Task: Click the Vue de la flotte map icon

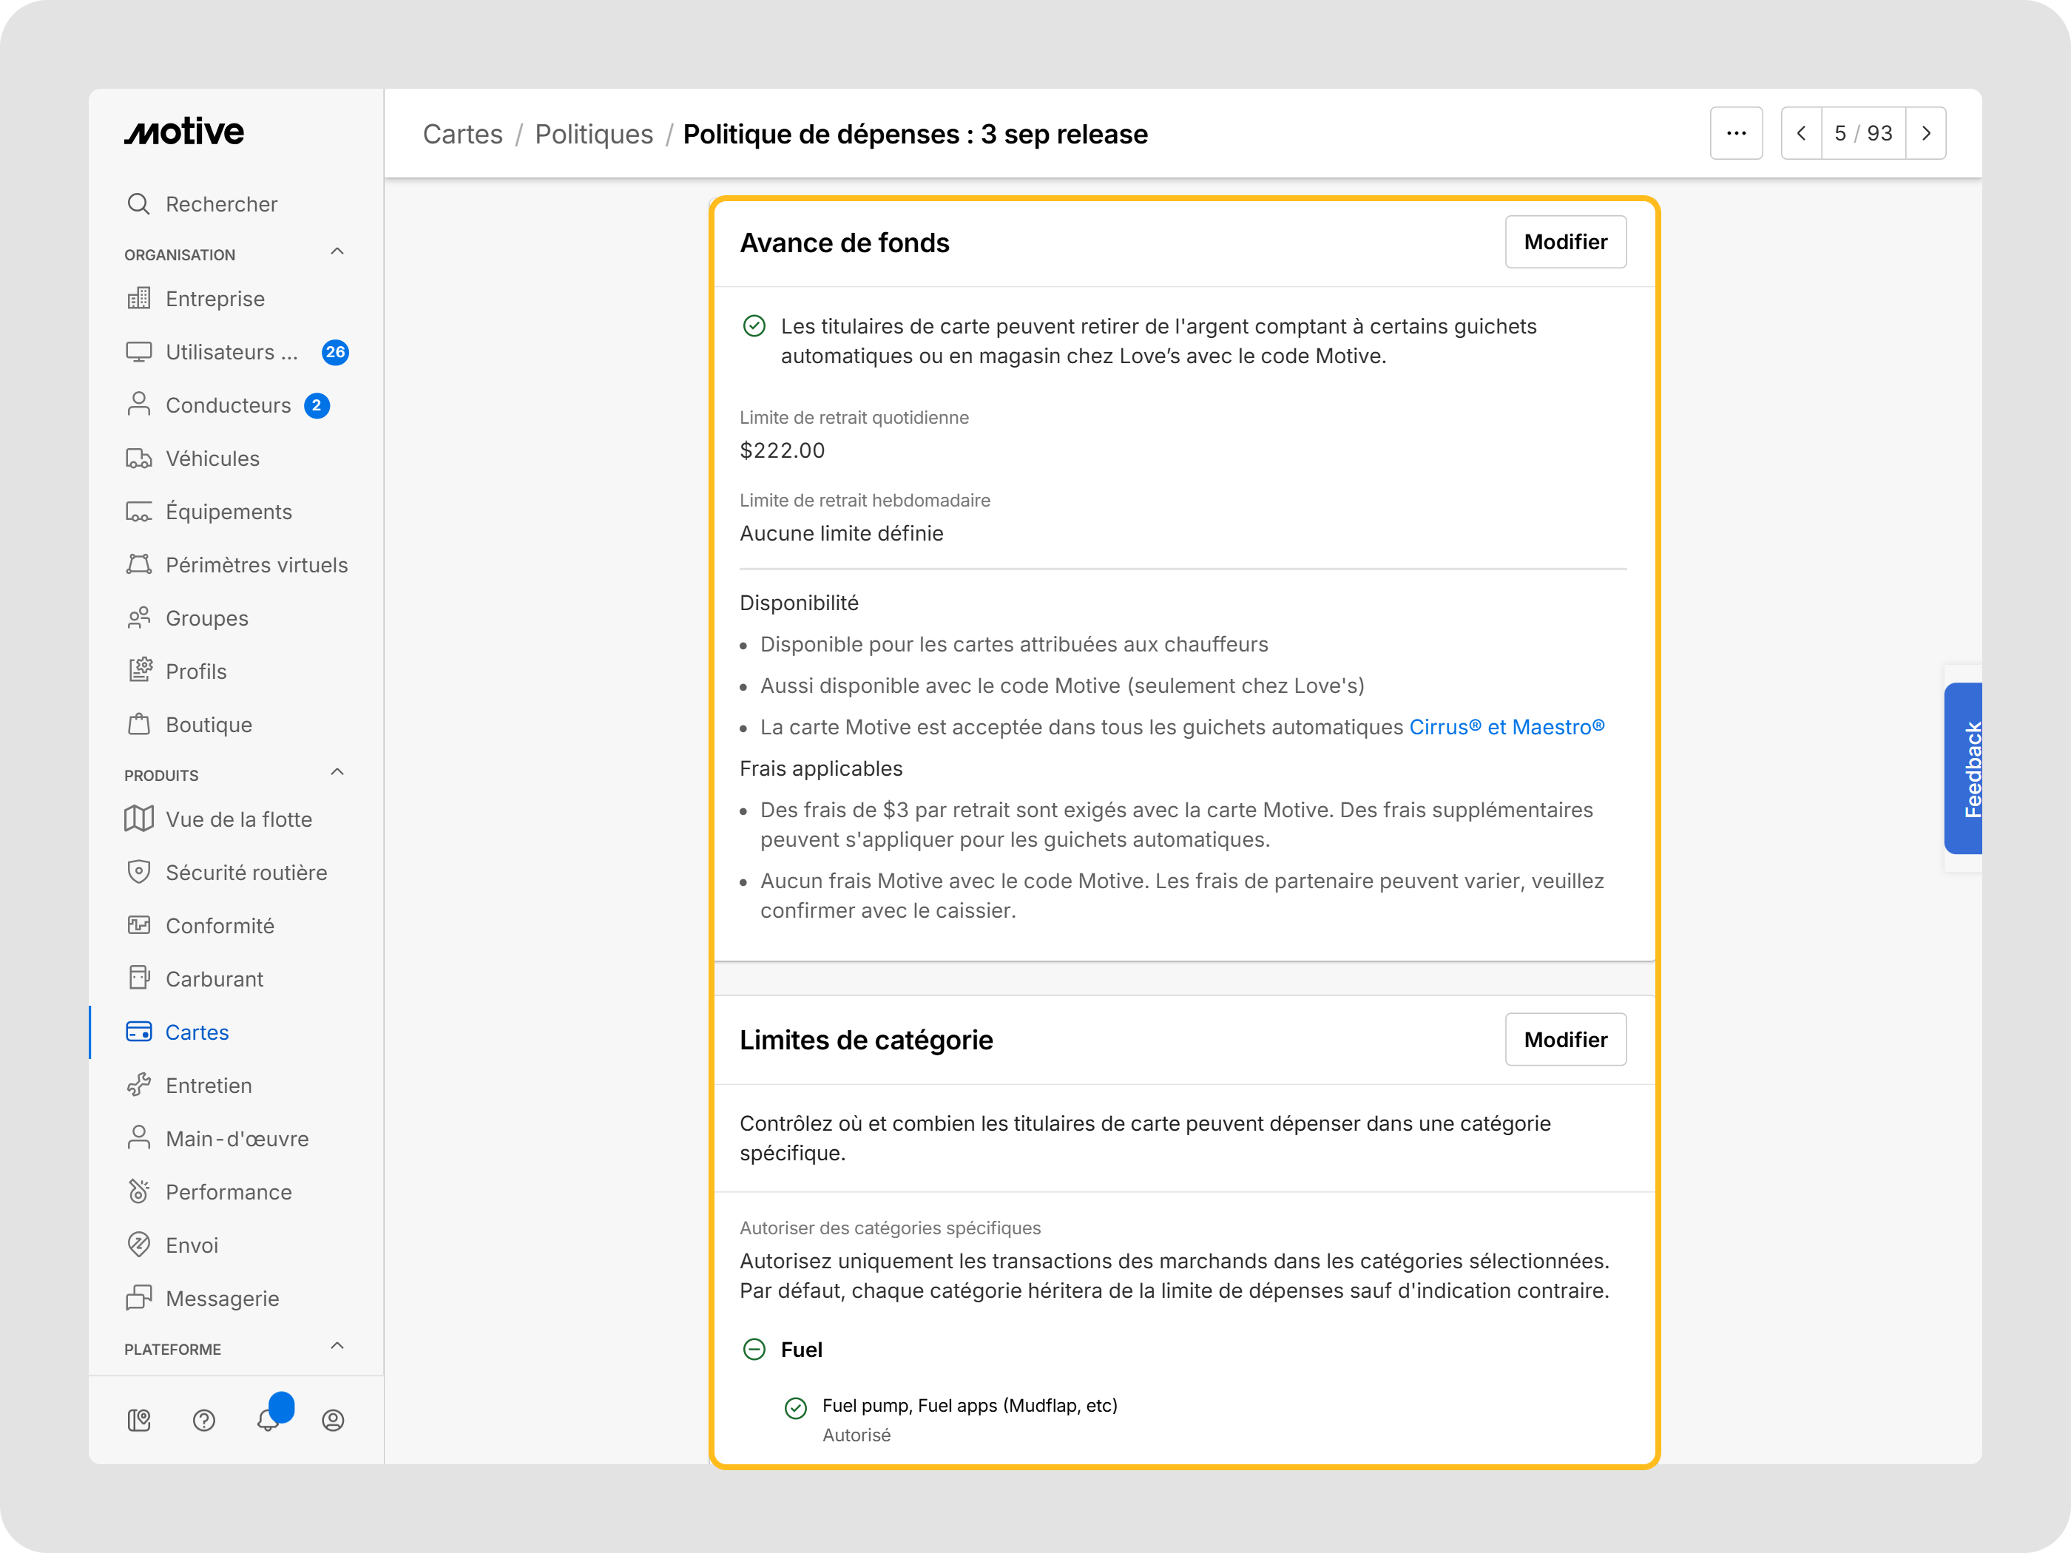Action: (138, 819)
